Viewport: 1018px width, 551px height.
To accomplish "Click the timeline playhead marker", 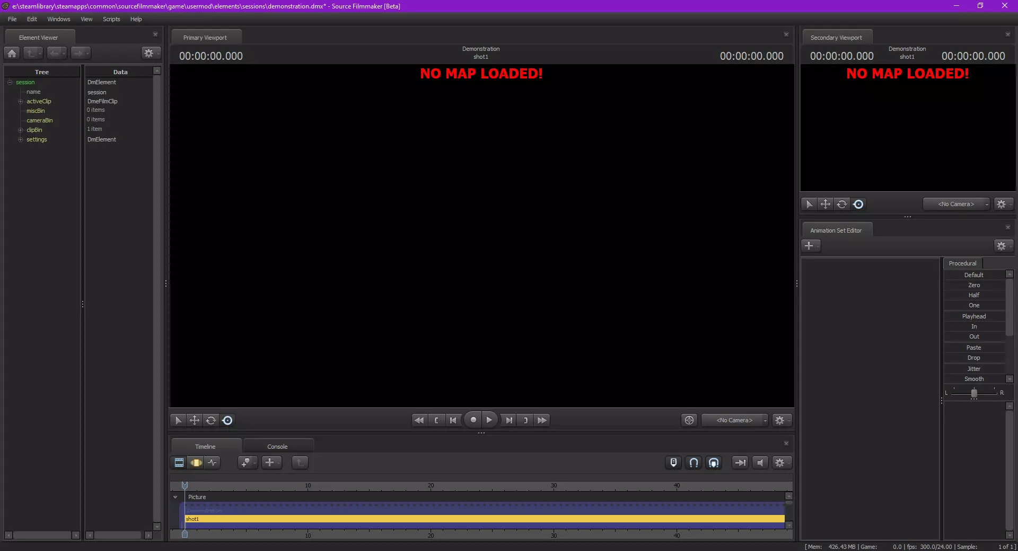I will click(185, 485).
